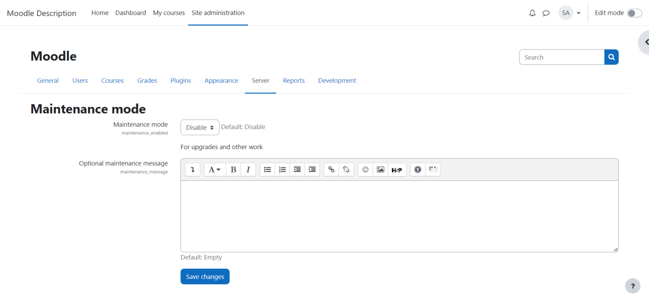Remove a link with the unlink tool
The image size is (649, 300).
pyautogui.click(x=346, y=169)
